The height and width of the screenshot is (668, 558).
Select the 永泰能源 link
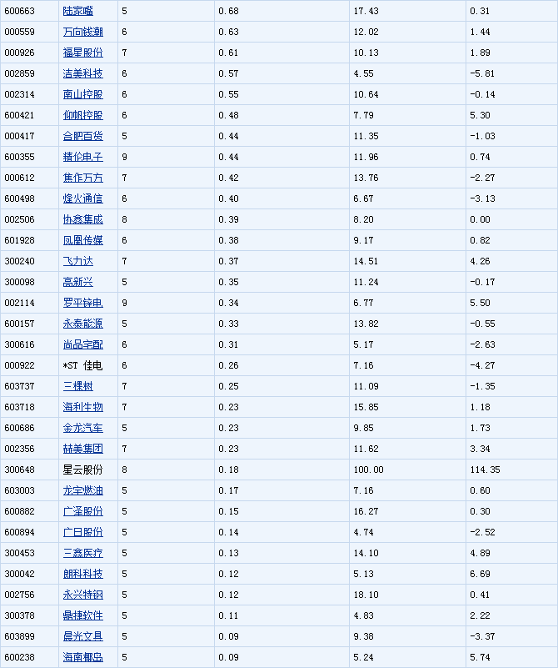(x=83, y=324)
